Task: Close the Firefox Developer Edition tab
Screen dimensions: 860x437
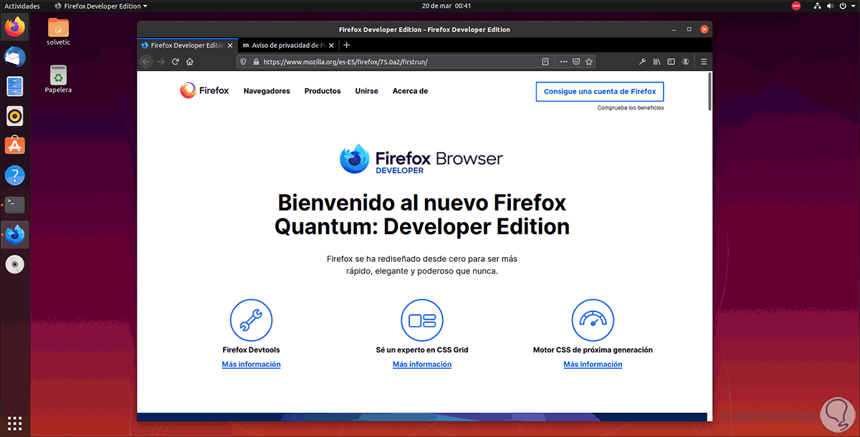Action: (x=229, y=44)
